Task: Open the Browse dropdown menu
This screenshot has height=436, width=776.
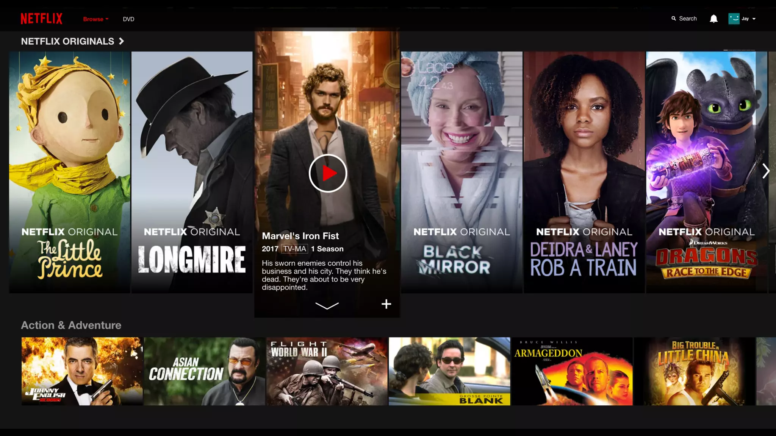Action: point(95,19)
